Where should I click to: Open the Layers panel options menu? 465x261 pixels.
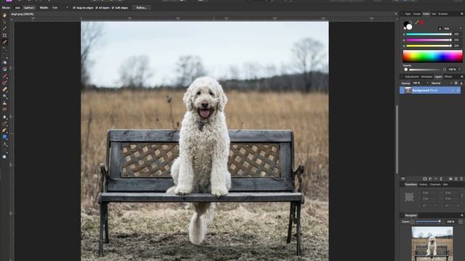click(462, 77)
